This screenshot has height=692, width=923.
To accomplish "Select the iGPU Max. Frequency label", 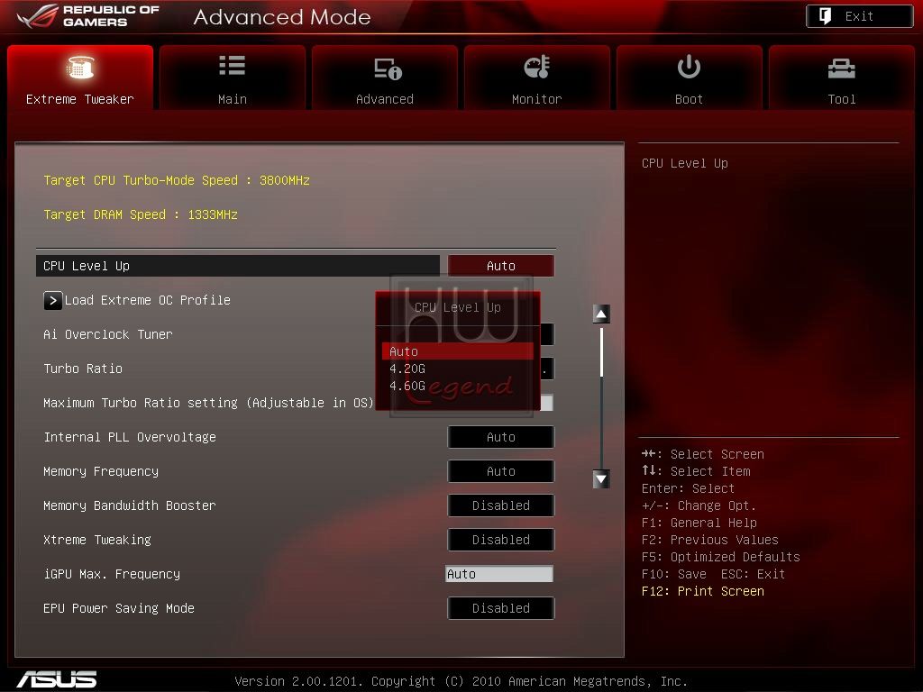I will click(112, 574).
